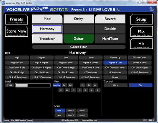Select the Octave Up harmony style
This screenshot has height=123, width=158.
coord(115,57)
